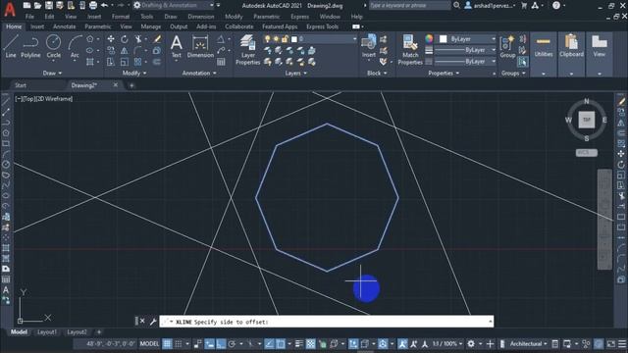Open the Dimension menu
Screen dimensions: 628x353
coord(200,17)
